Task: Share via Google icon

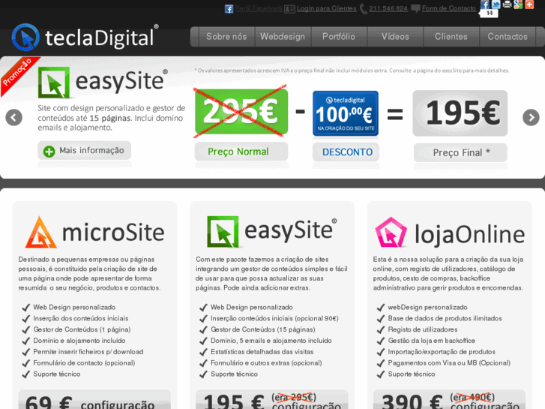Action: pos(518,5)
